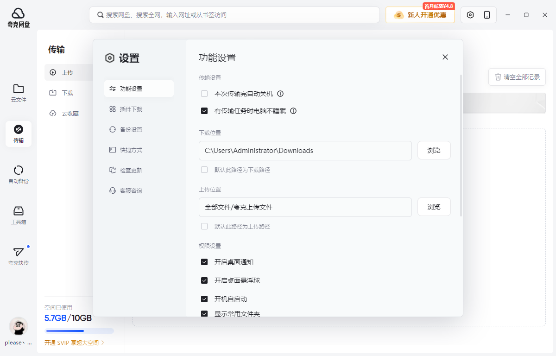Viewport: 556px width, 356px height.
Task: Check 默认此路径为上传路径
Action: coord(204,226)
